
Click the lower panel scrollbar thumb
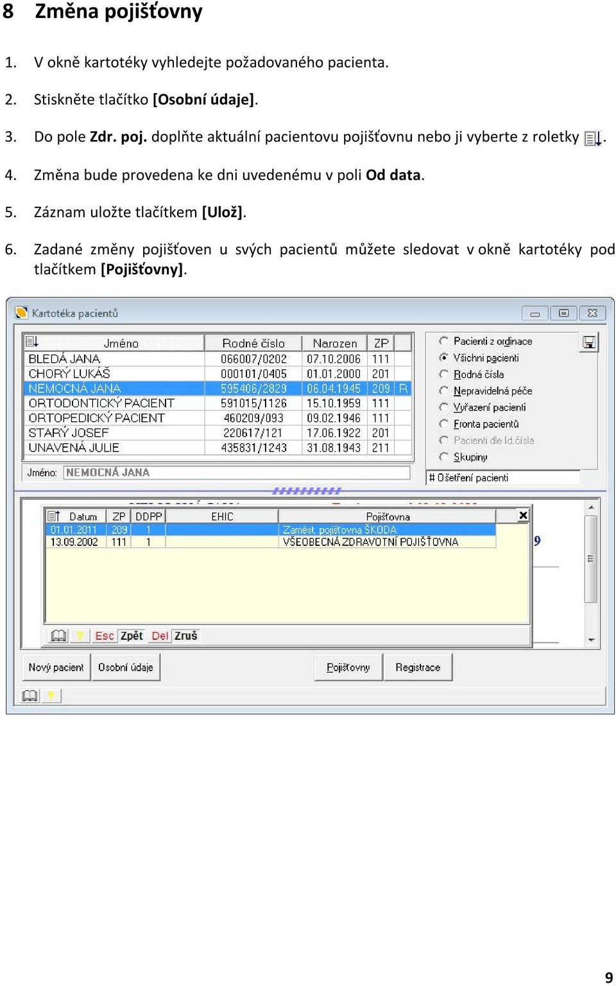[x=591, y=558]
